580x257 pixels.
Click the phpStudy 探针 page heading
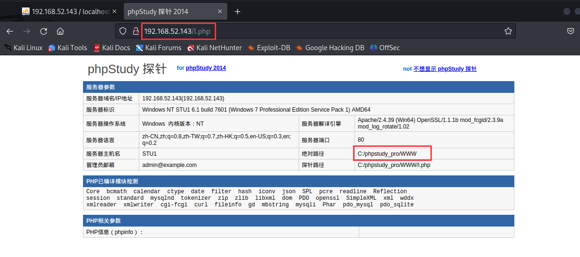point(127,69)
